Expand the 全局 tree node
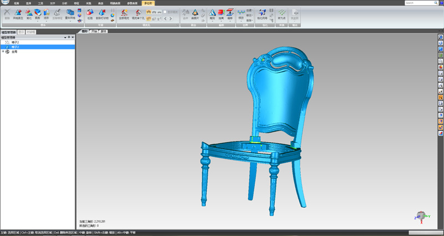The width and height of the screenshot is (444, 236). pyautogui.click(x=3, y=52)
